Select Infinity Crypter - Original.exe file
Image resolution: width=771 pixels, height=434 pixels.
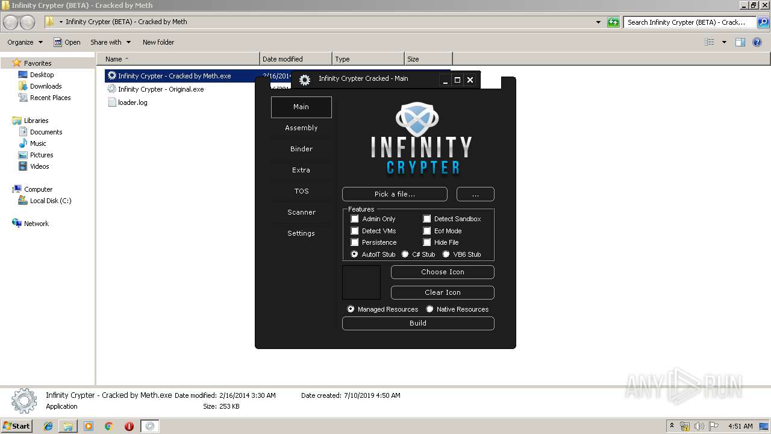coord(160,89)
